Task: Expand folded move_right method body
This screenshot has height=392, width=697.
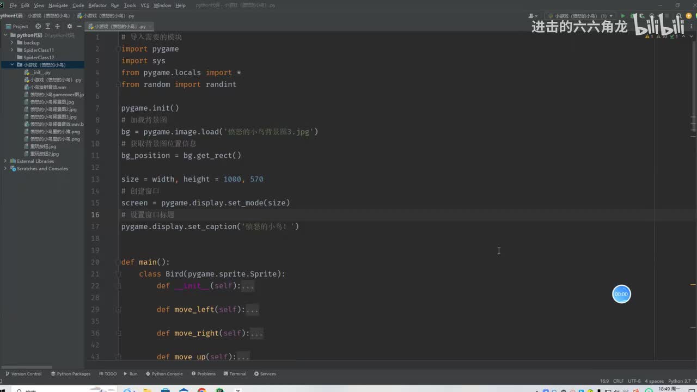Action: (x=256, y=333)
